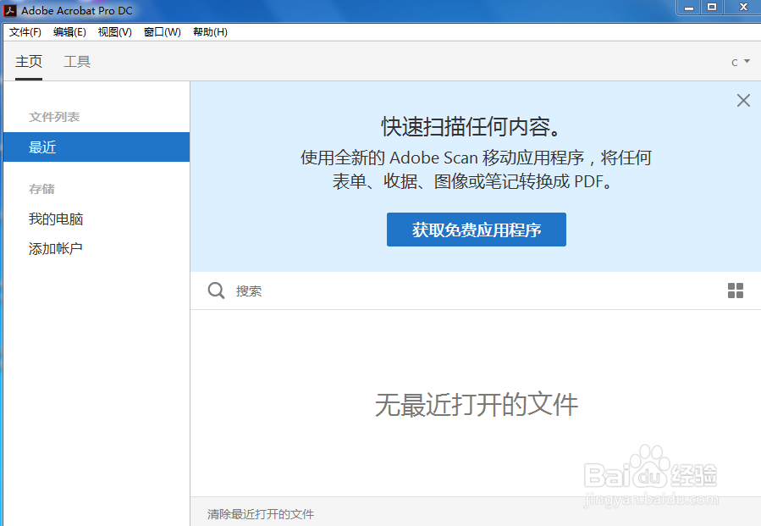Open the 编辑 menu
This screenshot has height=526, width=761.
coord(69,32)
